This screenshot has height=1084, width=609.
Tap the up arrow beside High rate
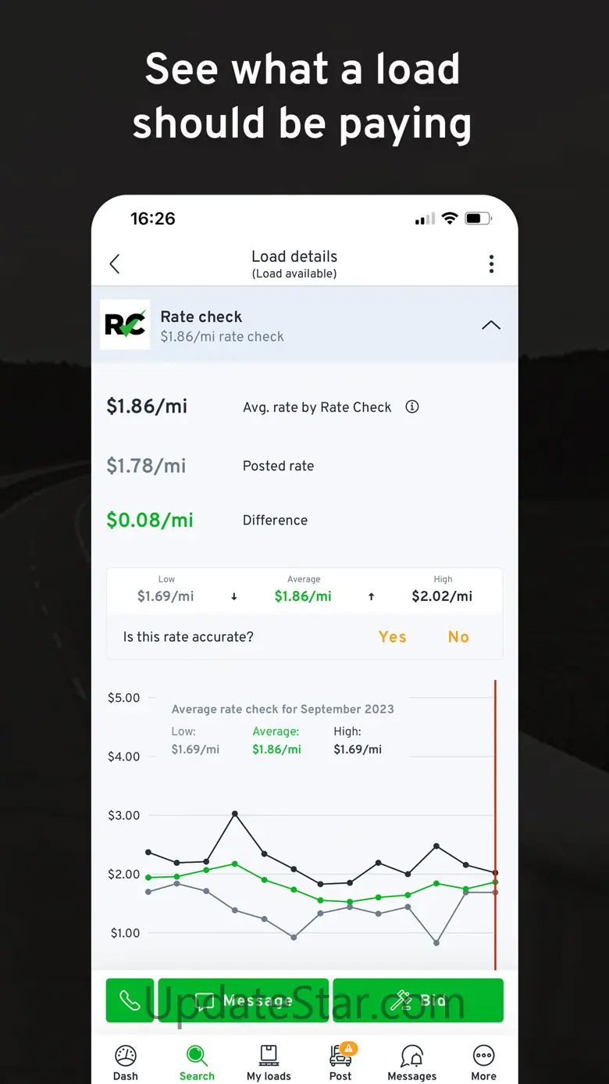tap(372, 597)
